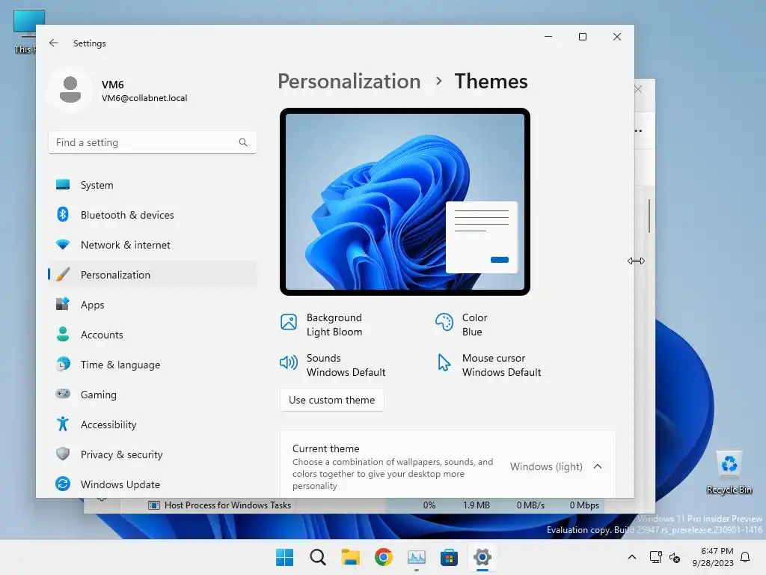Open Sounds Windows Default setting

(x=333, y=365)
